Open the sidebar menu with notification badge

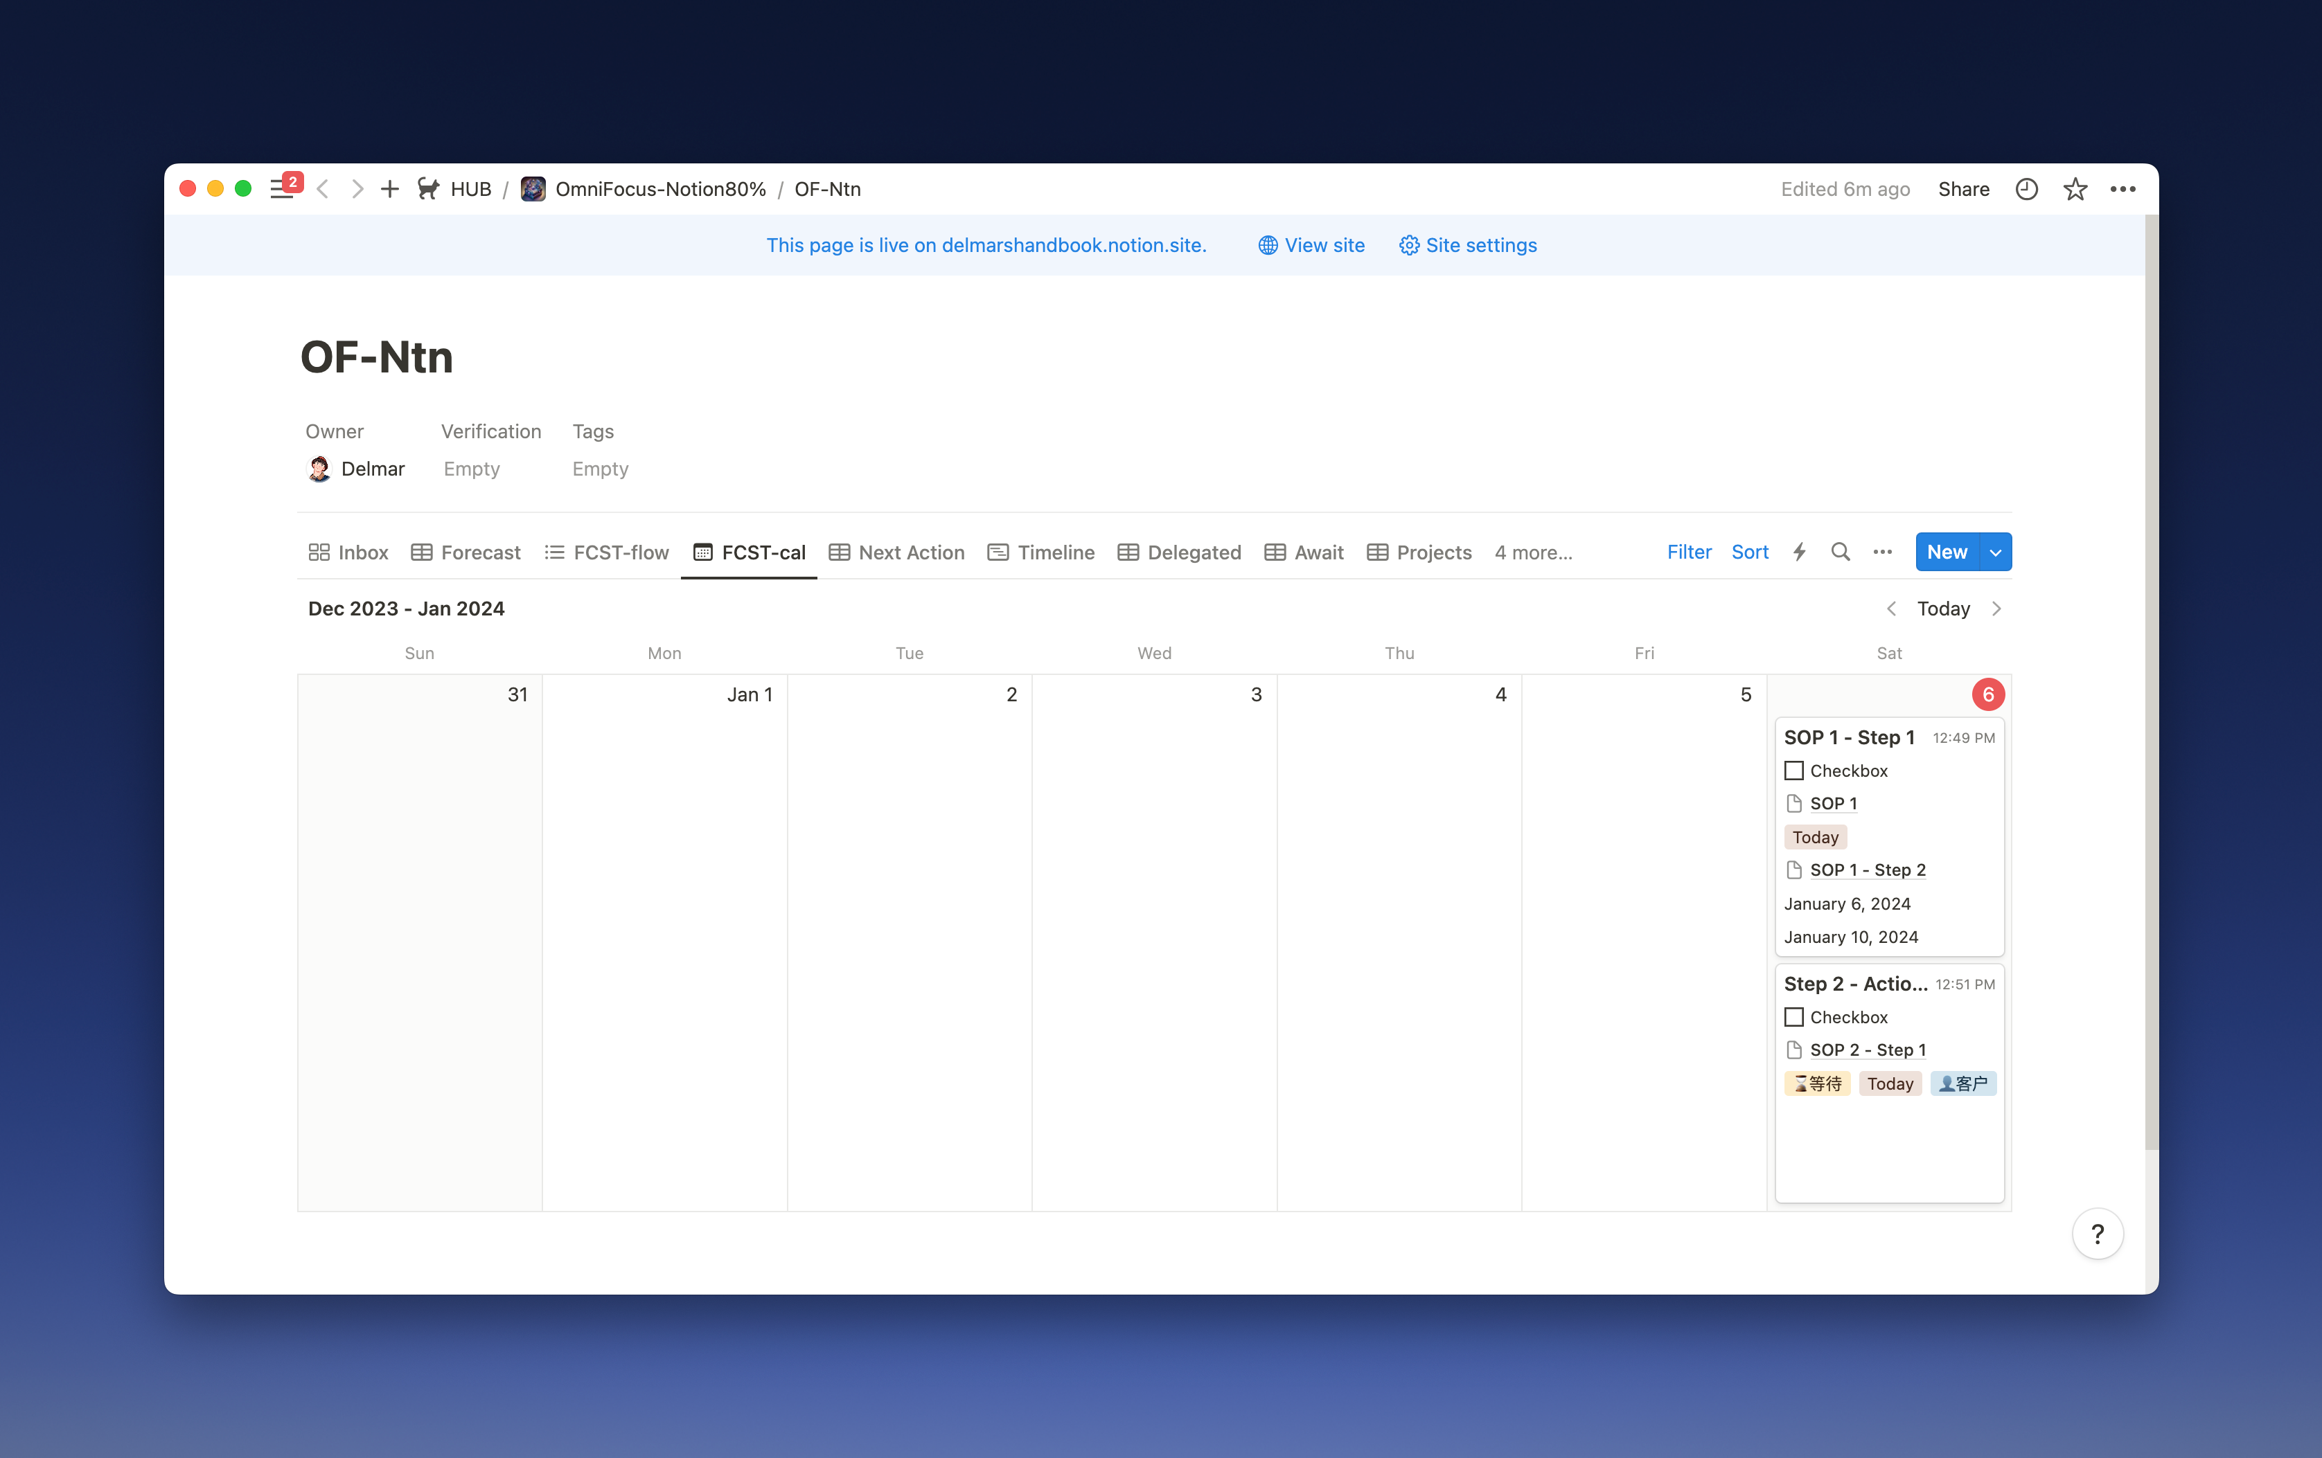tap(281, 189)
